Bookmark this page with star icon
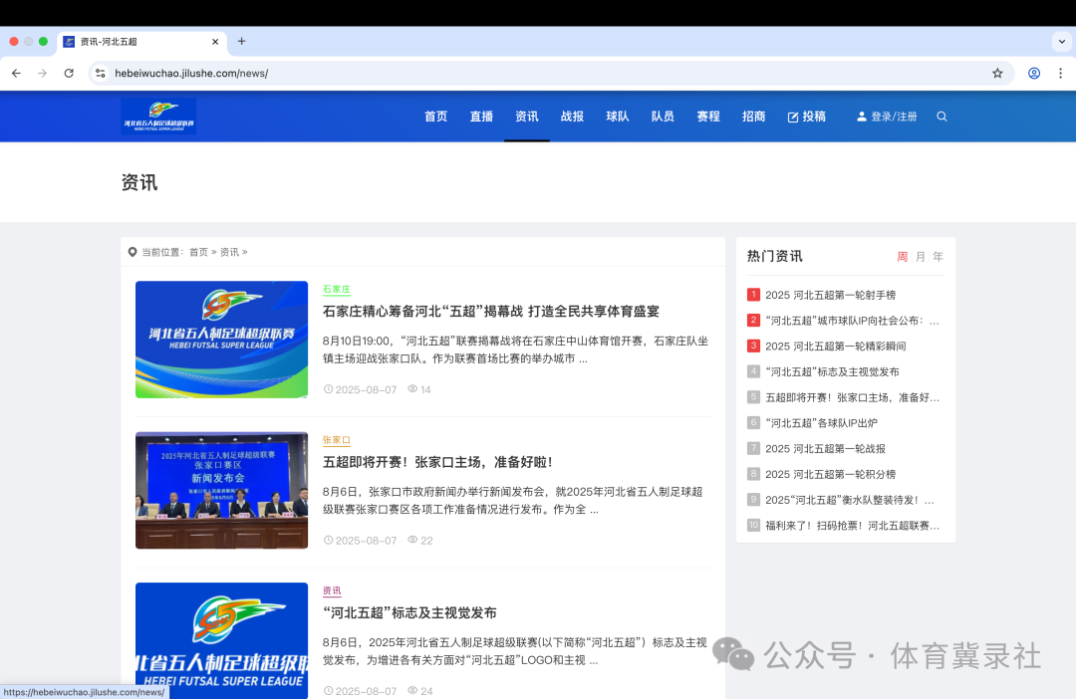 (997, 74)
